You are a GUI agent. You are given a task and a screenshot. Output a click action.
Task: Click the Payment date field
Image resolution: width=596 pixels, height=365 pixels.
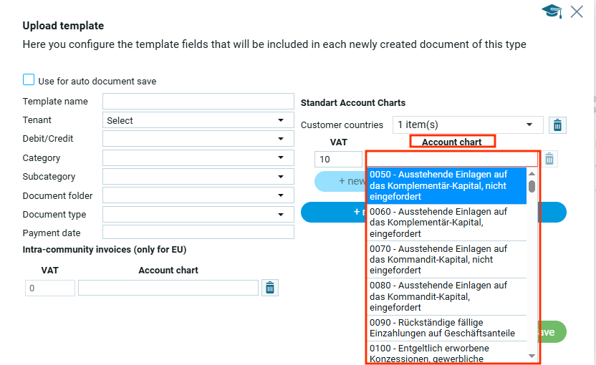click(x=198, y=233)
